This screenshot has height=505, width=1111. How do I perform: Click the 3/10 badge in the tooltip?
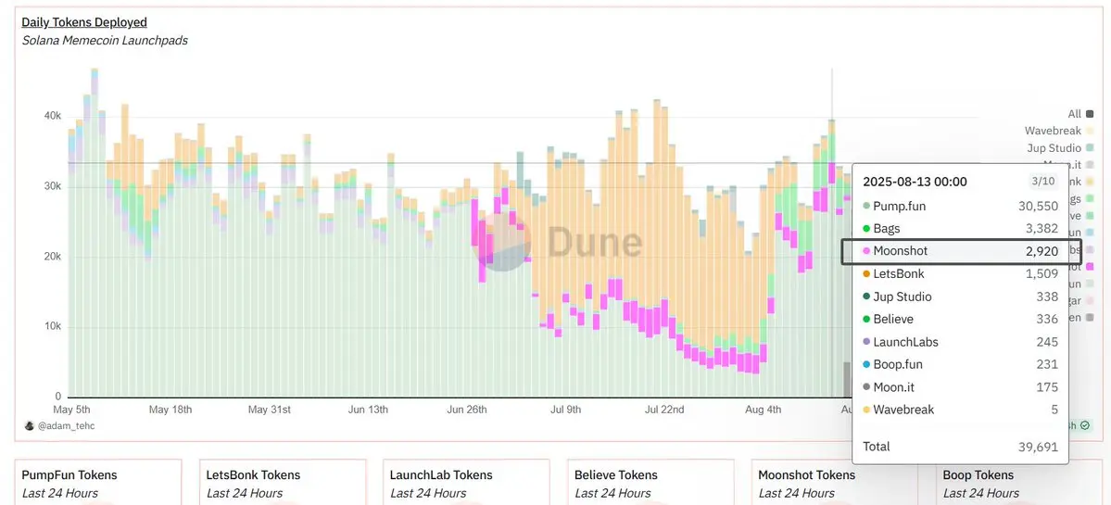click(x=1043, y=181)
